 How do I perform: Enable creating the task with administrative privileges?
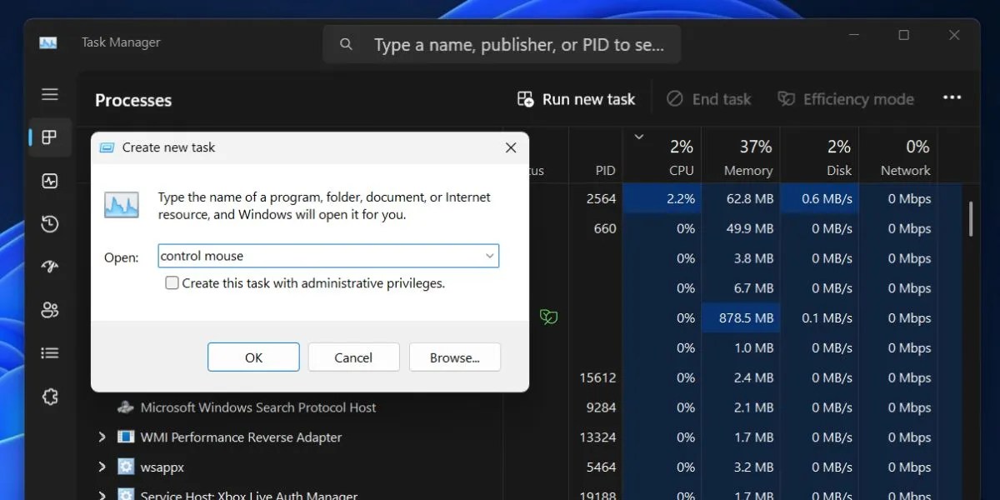coord(172,282)
